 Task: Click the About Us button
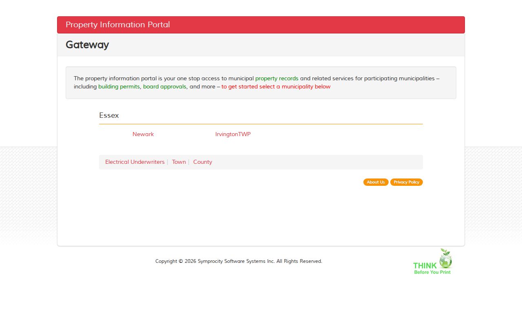376,182
